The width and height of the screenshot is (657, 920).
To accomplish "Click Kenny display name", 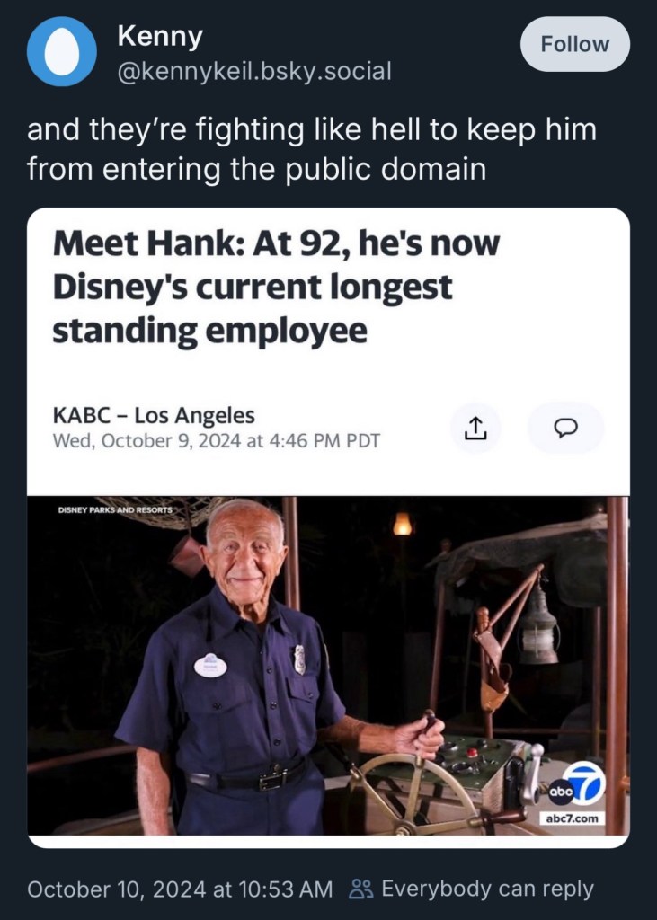I will 160,36.
